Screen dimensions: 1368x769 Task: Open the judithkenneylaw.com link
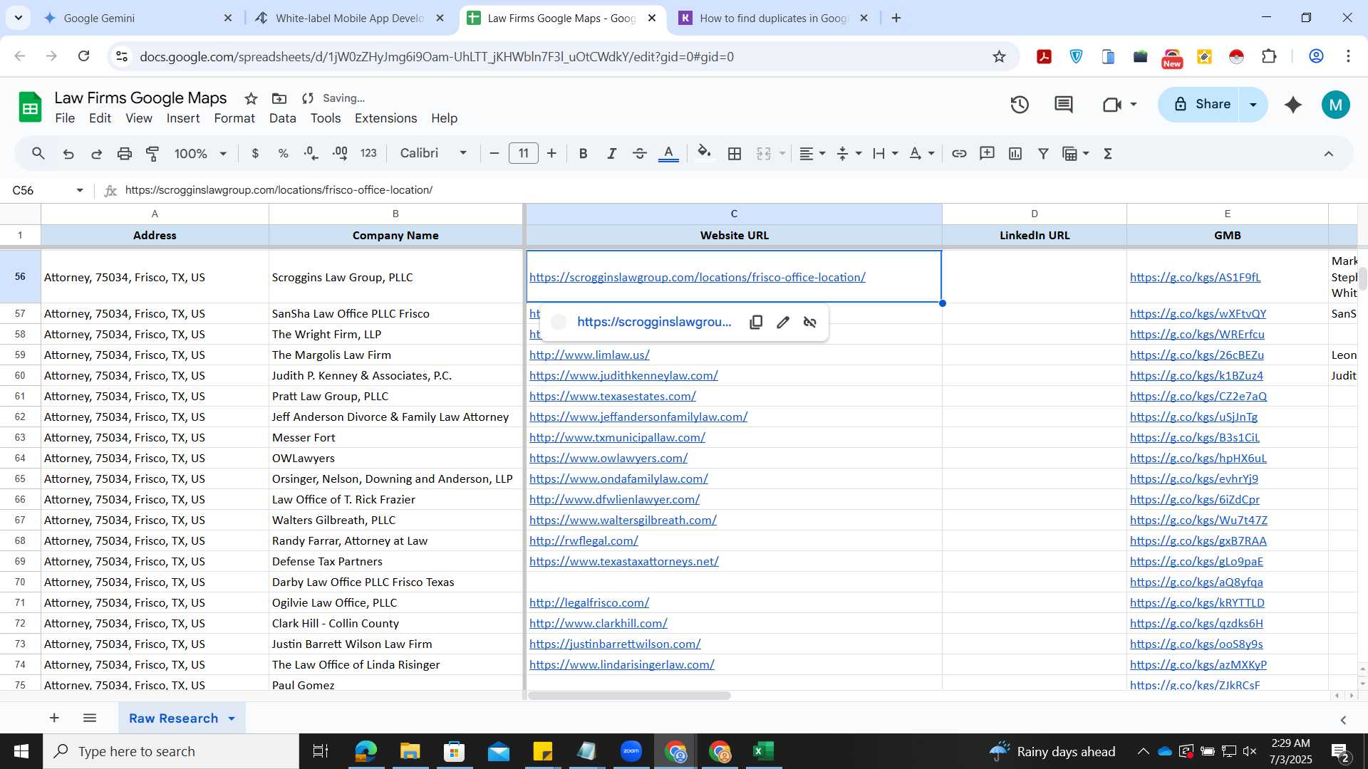point(623,375)
